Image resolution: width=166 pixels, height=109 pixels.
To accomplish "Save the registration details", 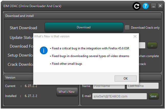I will point(154,96).
